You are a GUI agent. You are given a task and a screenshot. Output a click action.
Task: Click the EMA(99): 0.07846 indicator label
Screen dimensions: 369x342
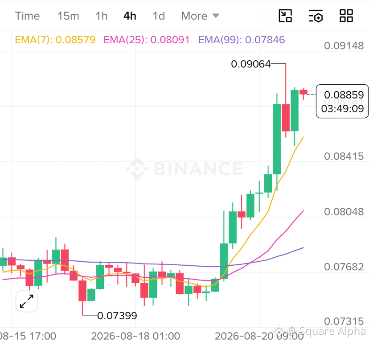click(x=242, y=40)
